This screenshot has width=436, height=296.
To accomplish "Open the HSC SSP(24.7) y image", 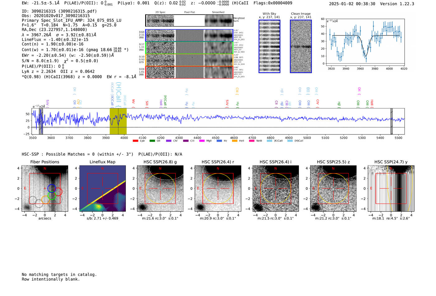I will 391,189.
